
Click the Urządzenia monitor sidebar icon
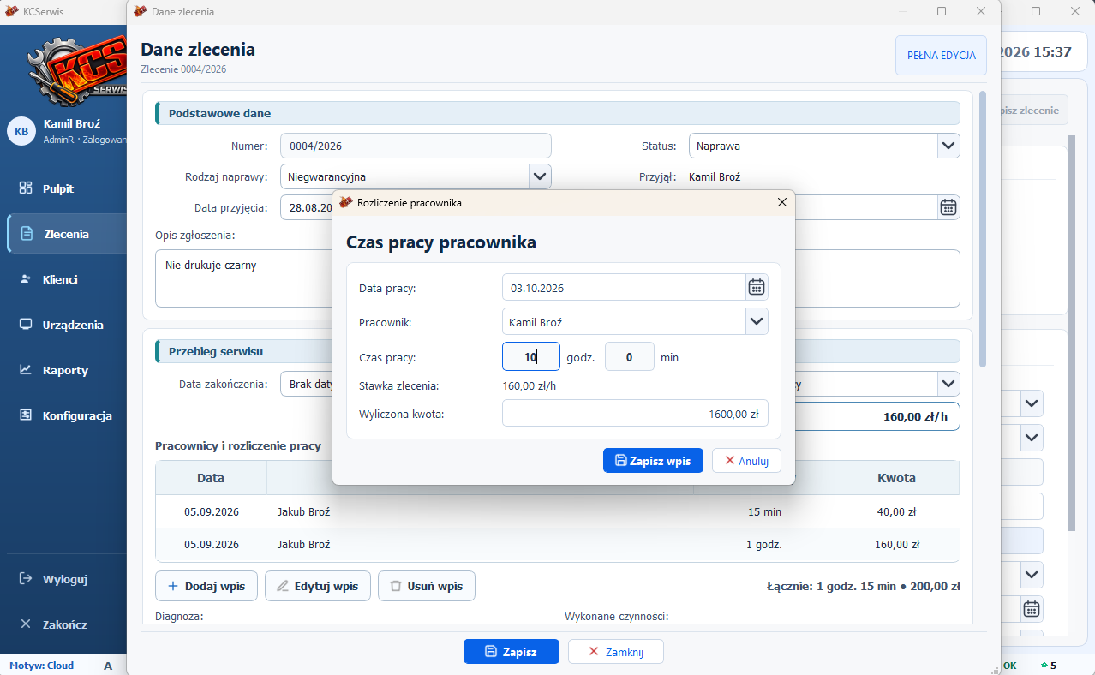[x=26, y=325]
